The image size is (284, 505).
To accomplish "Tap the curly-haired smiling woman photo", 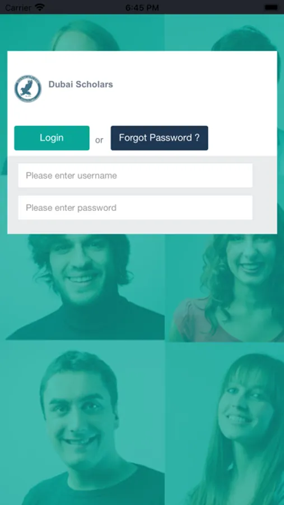I will [x=225, y=288].
